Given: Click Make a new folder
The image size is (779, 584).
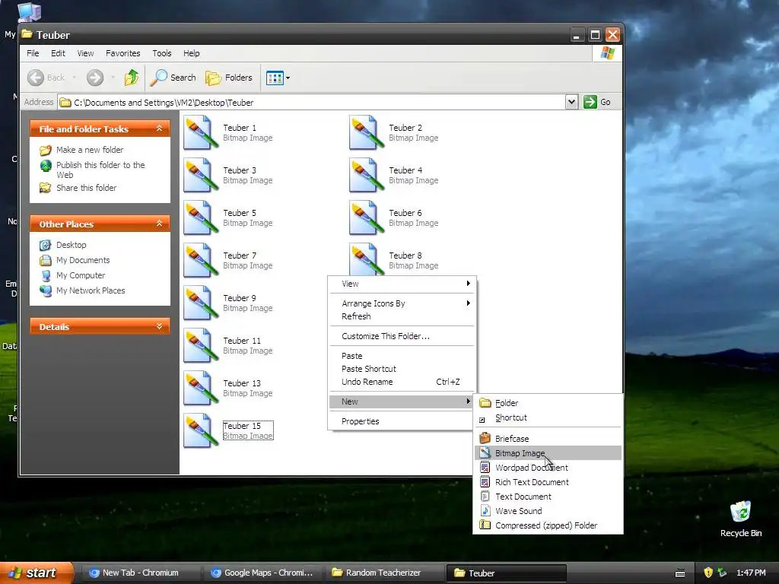Looking at the screenshot, I should pos(90,150).
